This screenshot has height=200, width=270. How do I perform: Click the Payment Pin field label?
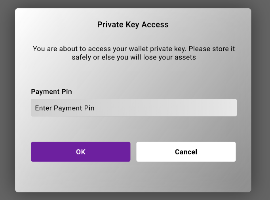(51, 92)
